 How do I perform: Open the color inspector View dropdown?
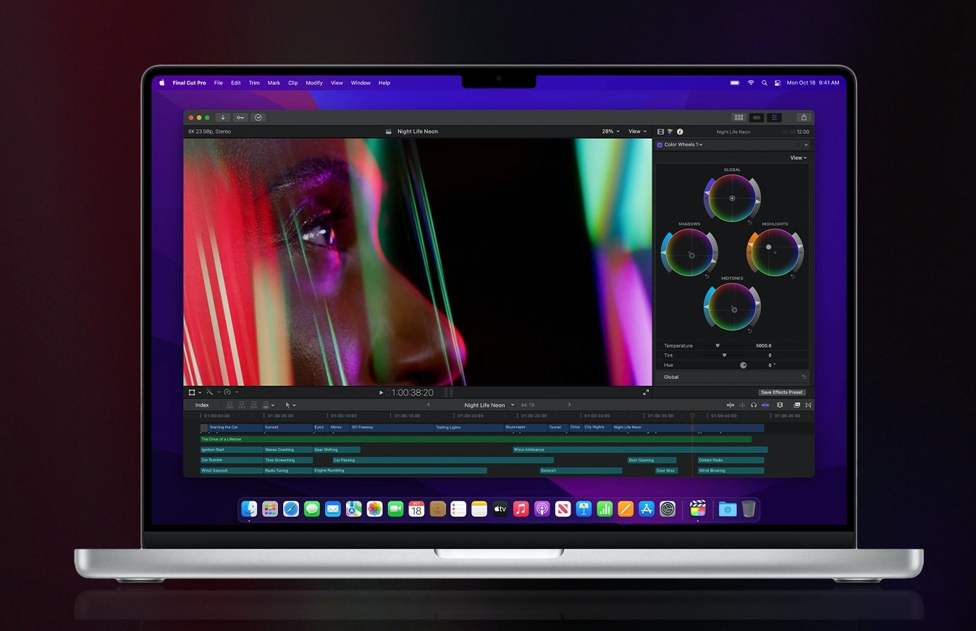coord(798,158)
